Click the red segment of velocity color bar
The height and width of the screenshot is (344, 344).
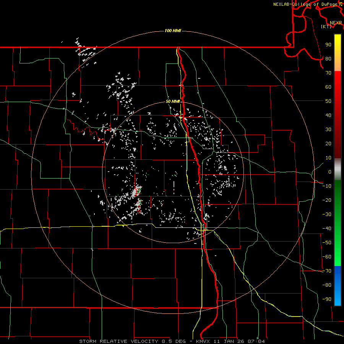338,115
